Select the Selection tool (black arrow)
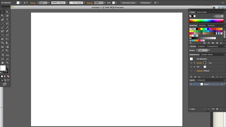Viewport: 226px width, 127px height. [3, 12]
